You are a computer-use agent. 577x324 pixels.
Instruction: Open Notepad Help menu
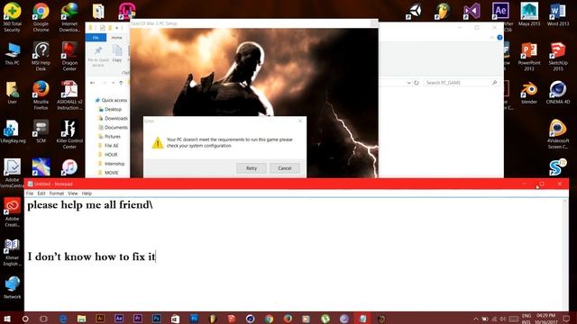click(x=87, y=193)
